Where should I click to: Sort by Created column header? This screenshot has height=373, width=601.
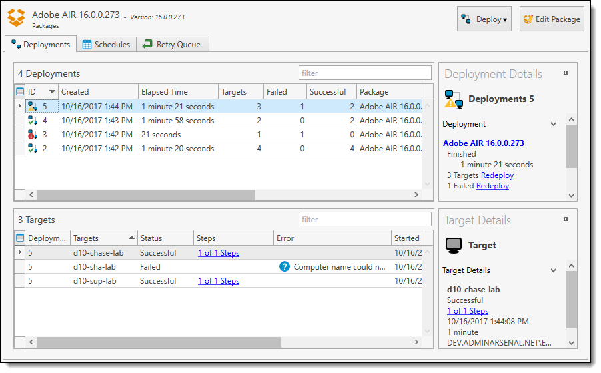99,92
